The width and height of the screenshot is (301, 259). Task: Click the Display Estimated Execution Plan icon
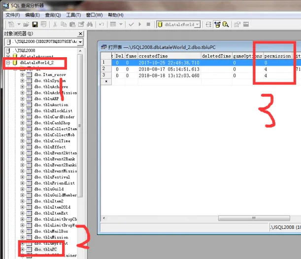(208, 24)
